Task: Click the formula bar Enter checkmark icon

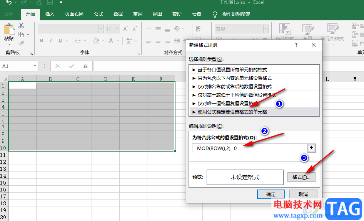Action: [x=72, y=66]
